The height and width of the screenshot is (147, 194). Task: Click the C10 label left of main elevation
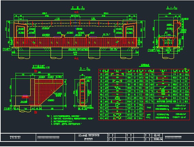[7, 49]
